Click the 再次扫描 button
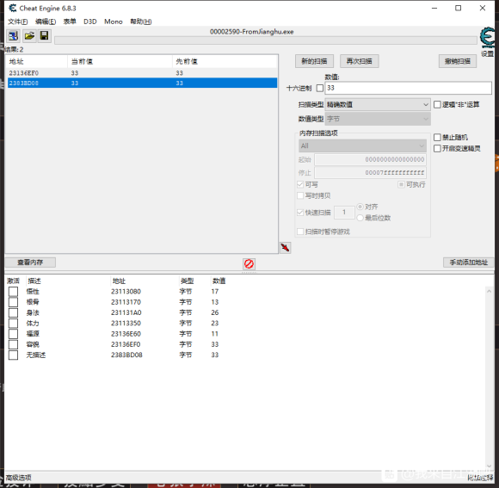 [360, 61]
